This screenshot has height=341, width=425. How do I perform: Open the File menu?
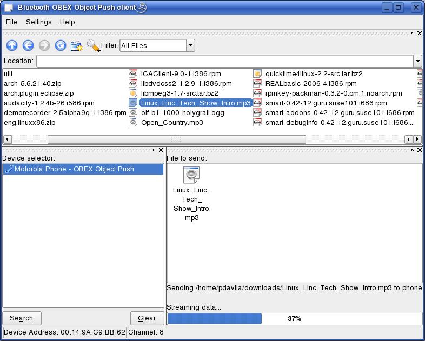click(x=11, y=22)
